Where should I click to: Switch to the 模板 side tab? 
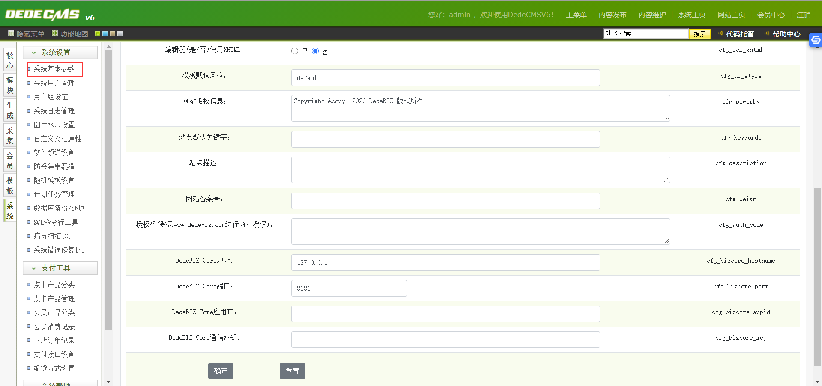coord(10,186)
